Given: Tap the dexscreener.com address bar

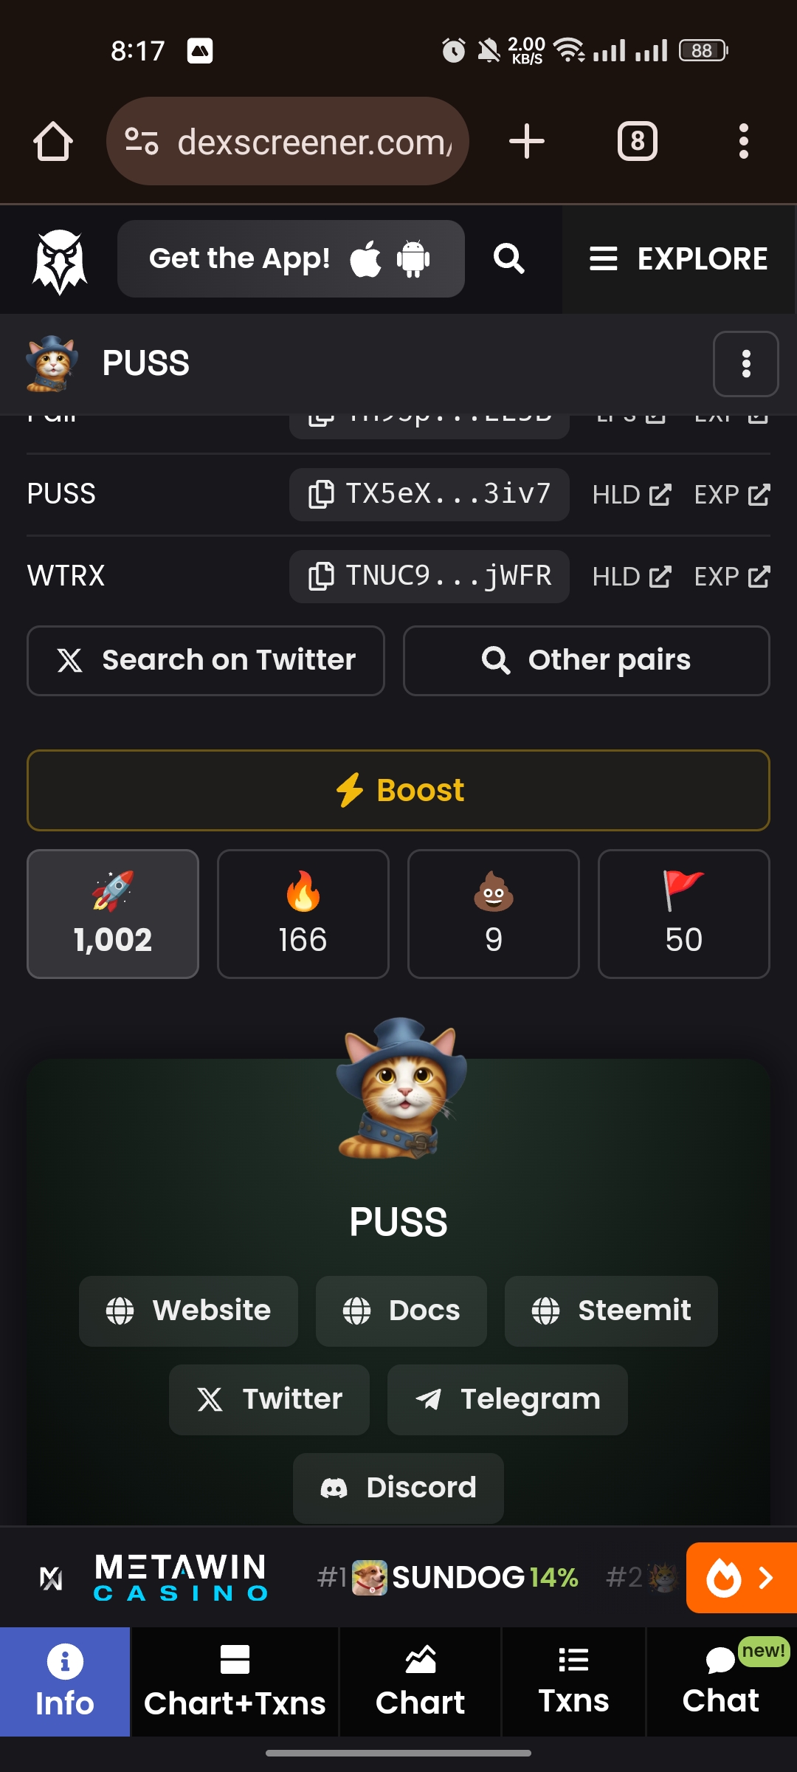Looking at the screenshot, I should [288, 141].
